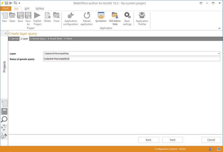This screenshot has width=223, height=152.
Task: Open Basic settings
Action: 127,18
